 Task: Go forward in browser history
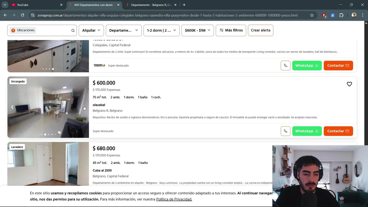14,15
